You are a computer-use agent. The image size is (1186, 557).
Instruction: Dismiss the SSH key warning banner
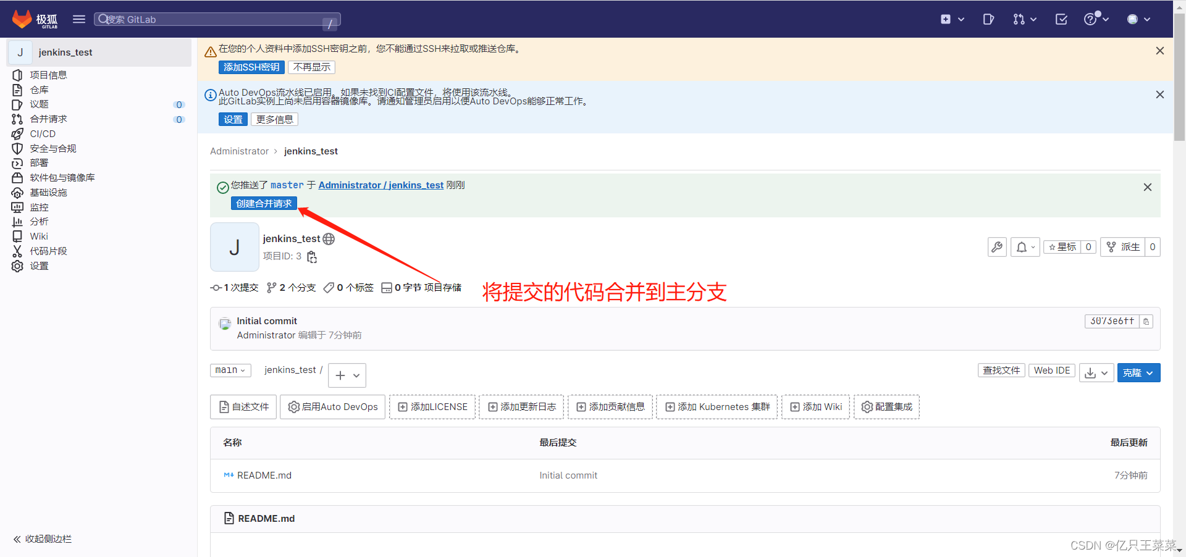1160,51
